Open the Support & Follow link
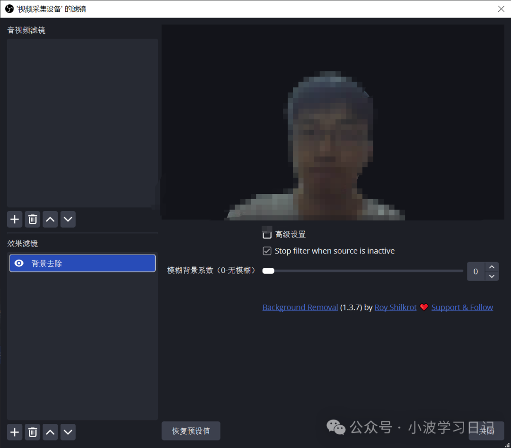 click(462, 307)
